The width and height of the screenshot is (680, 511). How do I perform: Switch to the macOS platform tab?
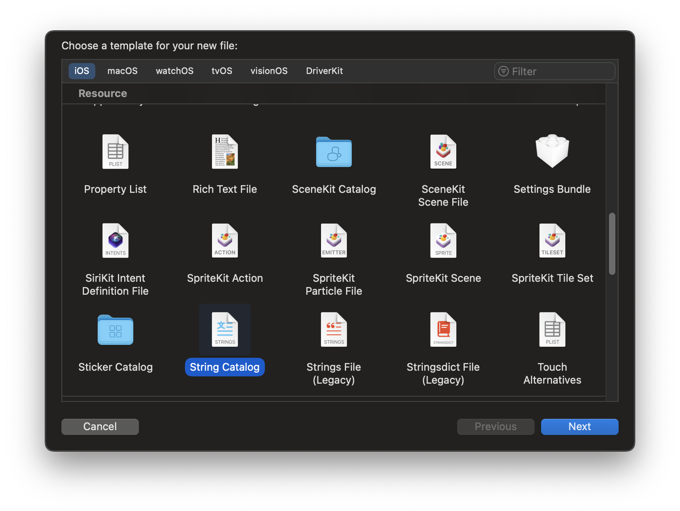tap(123, 71)
